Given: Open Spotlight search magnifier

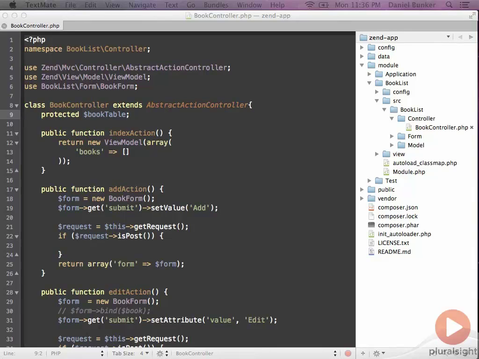Looking at the screenshot, I should pos(449,5).
